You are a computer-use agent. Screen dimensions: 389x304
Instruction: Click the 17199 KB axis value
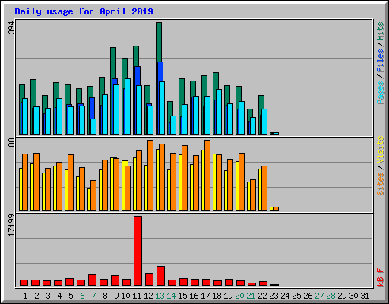coord(11,226)
